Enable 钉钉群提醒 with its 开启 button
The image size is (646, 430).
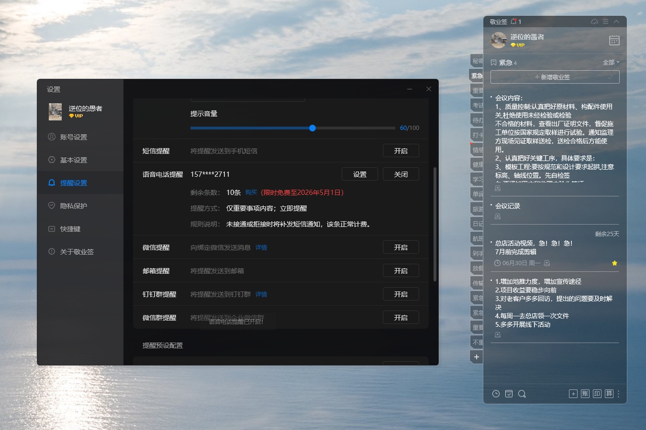(x=401, y=294)
